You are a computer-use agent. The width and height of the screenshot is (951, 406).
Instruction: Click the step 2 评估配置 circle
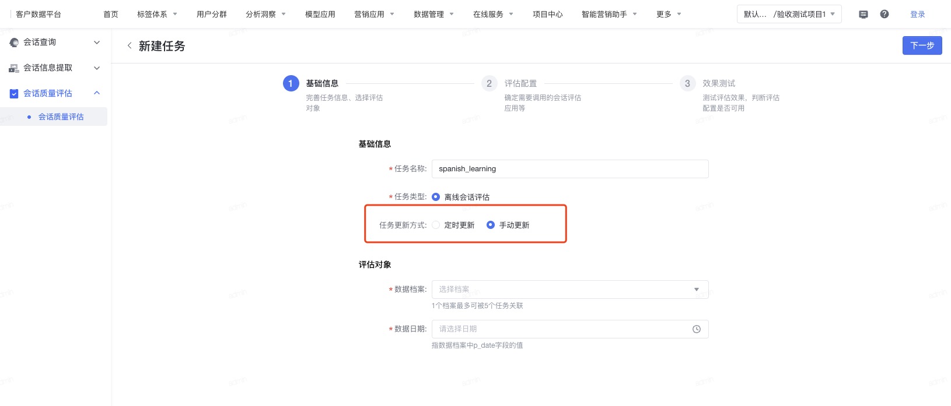(489, 84)
